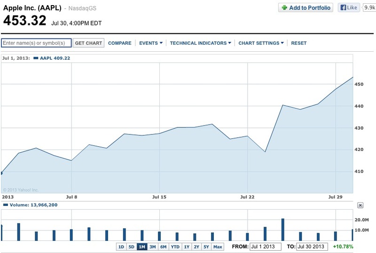
Task: Click the Apple Inc. (AAPL) title
Action: pos(32,8)
